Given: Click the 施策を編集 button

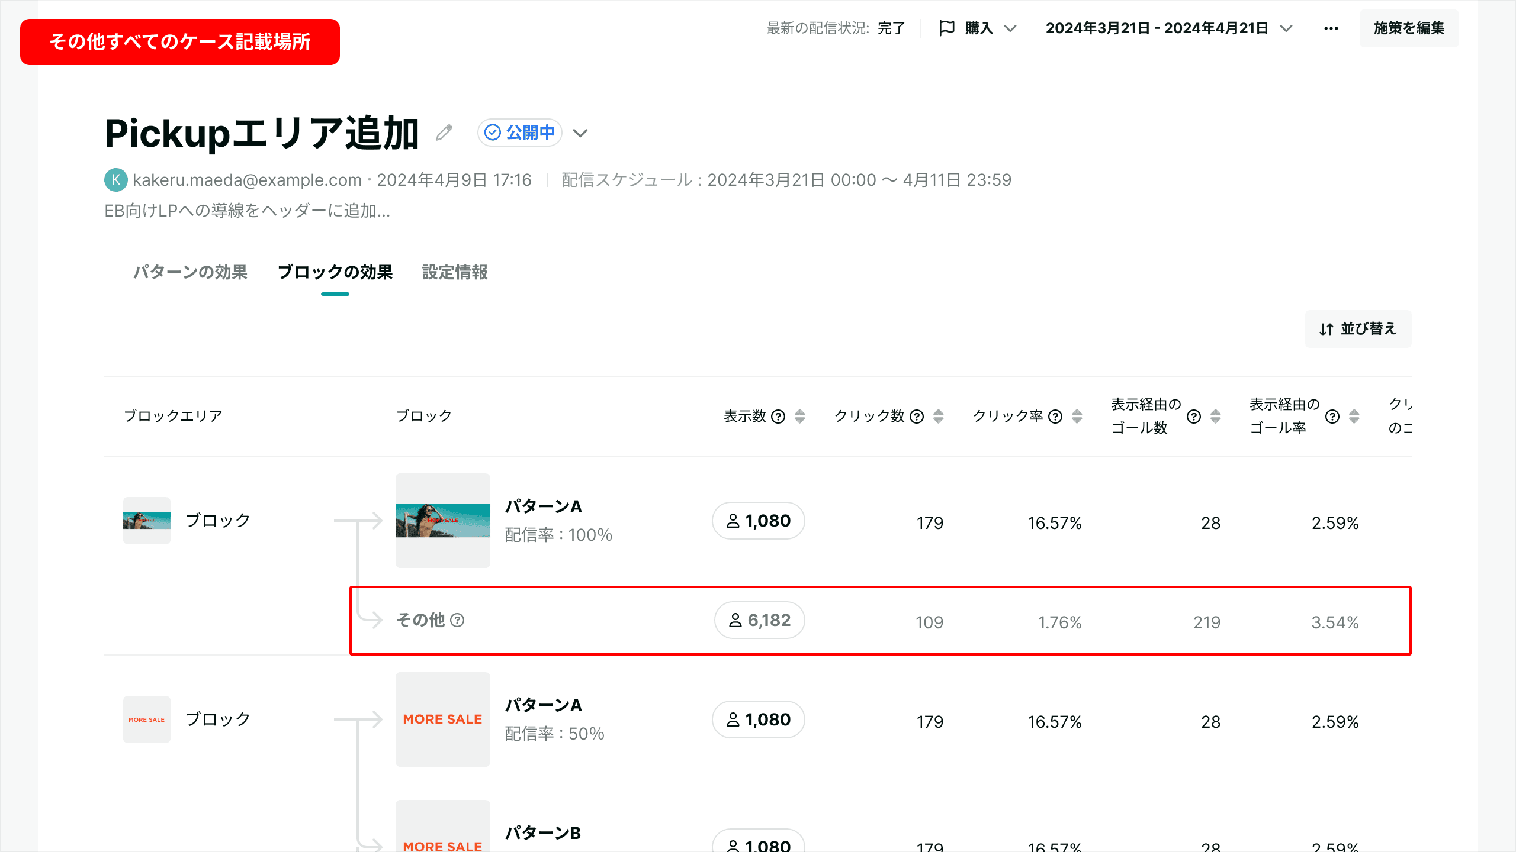Looking at the screenshot, I should point(1409,28).
